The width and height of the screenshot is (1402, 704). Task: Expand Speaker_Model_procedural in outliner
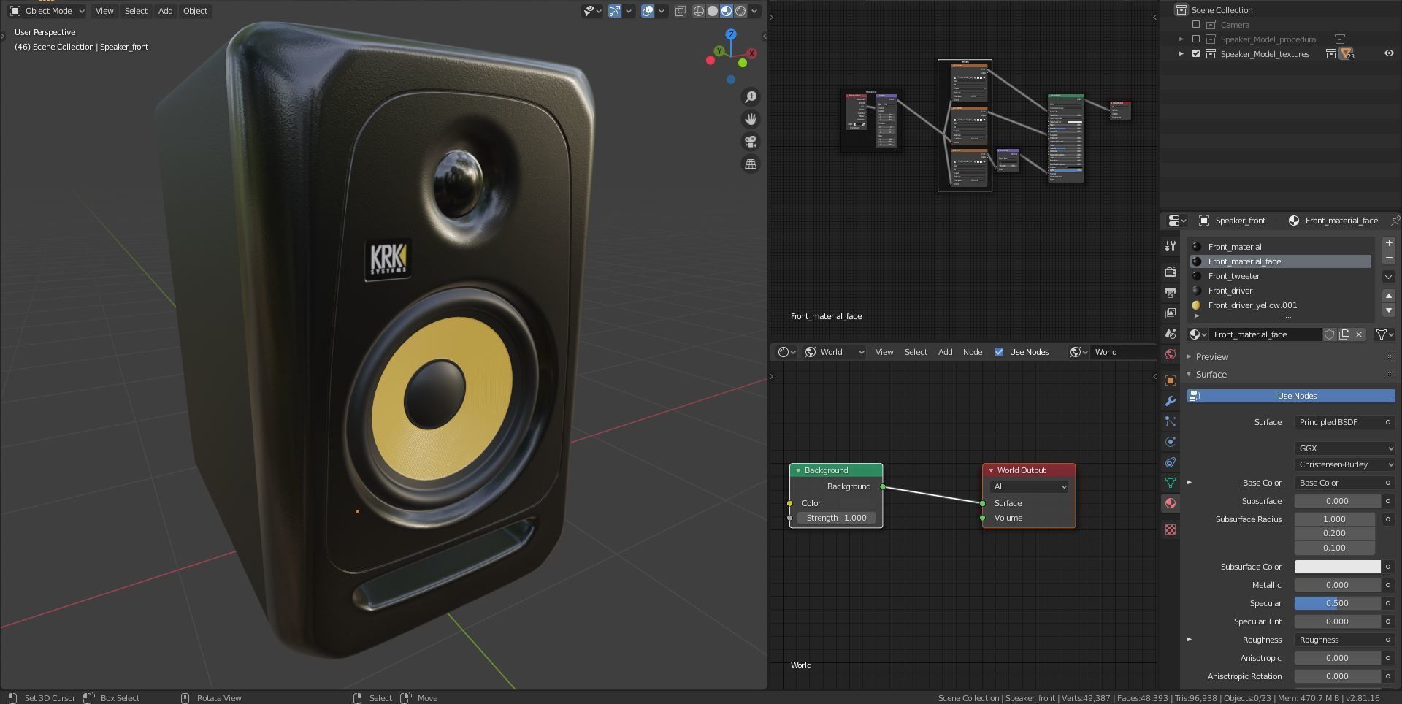[1181, 39]
